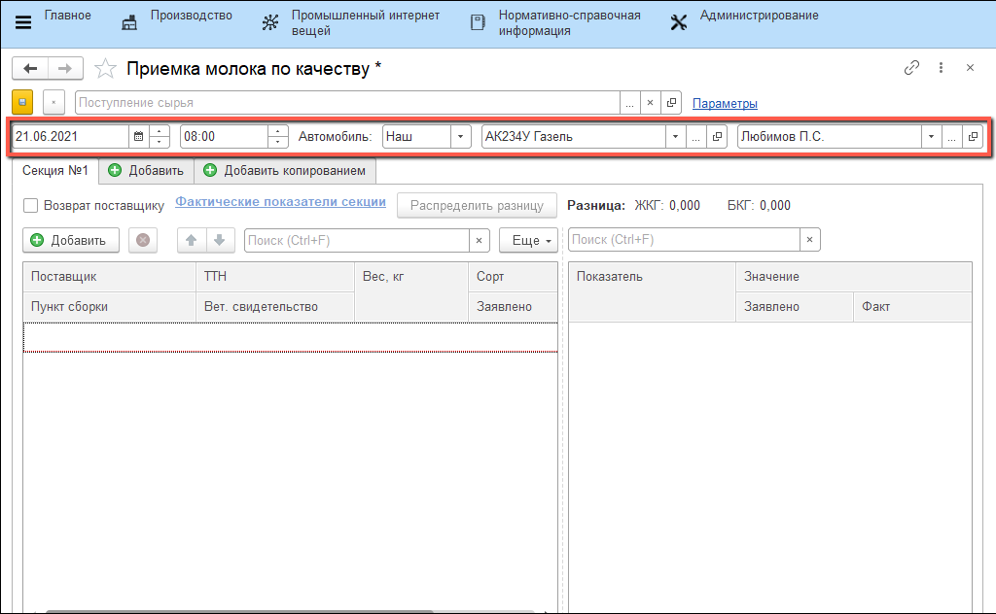This screenshot has height=614, width=996.
Task: Click Добавить копированием tab
Action: coord(285,171)
